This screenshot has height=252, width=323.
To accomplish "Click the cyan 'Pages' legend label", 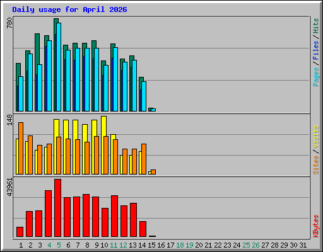I will click(x=316, y=77).
